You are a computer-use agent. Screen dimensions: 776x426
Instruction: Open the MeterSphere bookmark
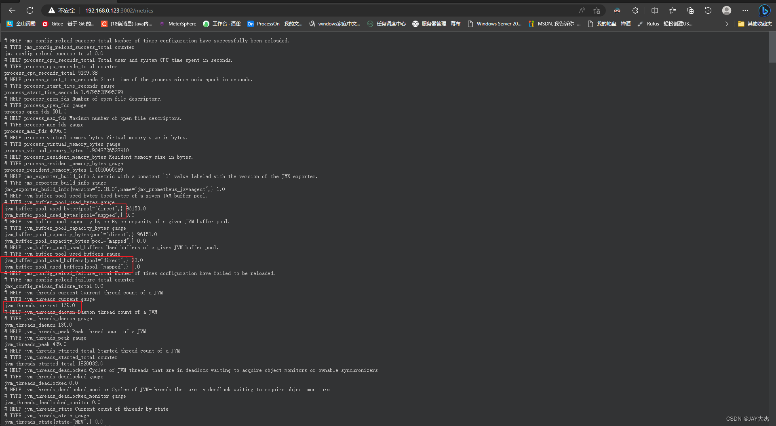click(x=177, y=24)
